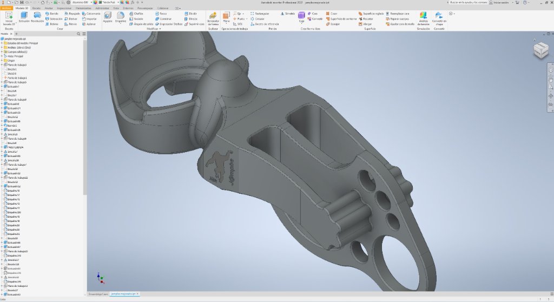Viewport: 554px width, 302px height.
Task: Select Boceto12 in the model tree
Action: 12,117
